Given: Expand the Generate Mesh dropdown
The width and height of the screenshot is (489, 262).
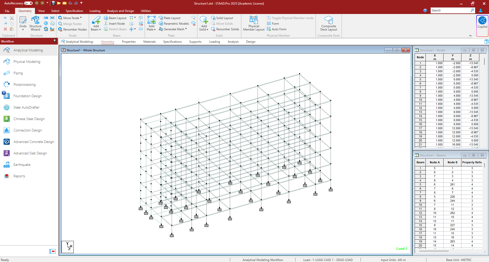Looking at the screenshot, I should point(186,29).
